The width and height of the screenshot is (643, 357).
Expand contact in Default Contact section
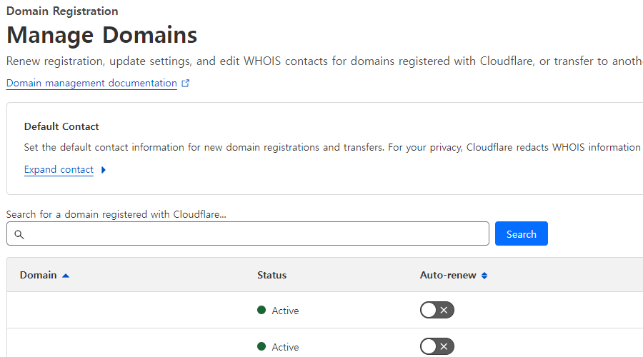point(59,170)
